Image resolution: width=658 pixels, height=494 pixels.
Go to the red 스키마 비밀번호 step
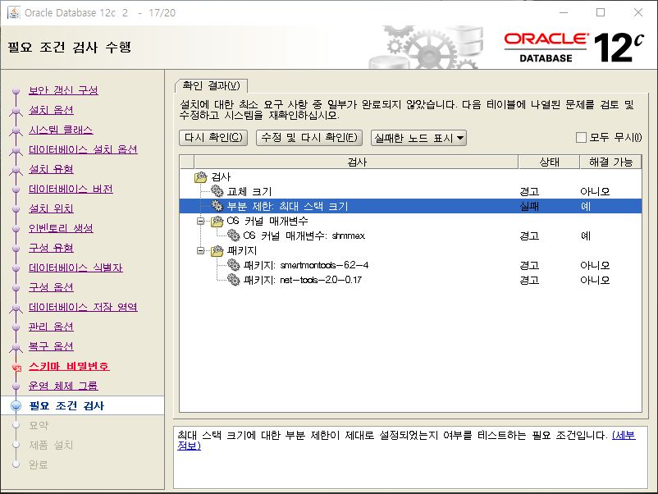coord(69,366)
